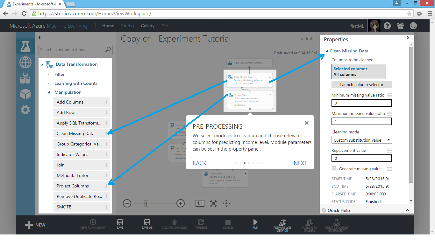Collapse Clean Missing Data properties section
This screenshot has height=244, width=435.
327,51
